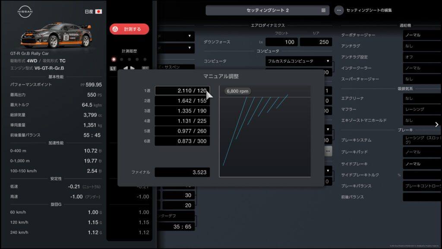This screenshot has width=442, height=249.
Task: Select the 5速 gear ratio field
Action: [183, 131]
